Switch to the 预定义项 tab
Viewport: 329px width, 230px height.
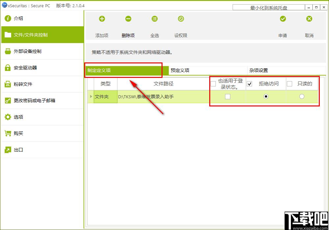208,71
